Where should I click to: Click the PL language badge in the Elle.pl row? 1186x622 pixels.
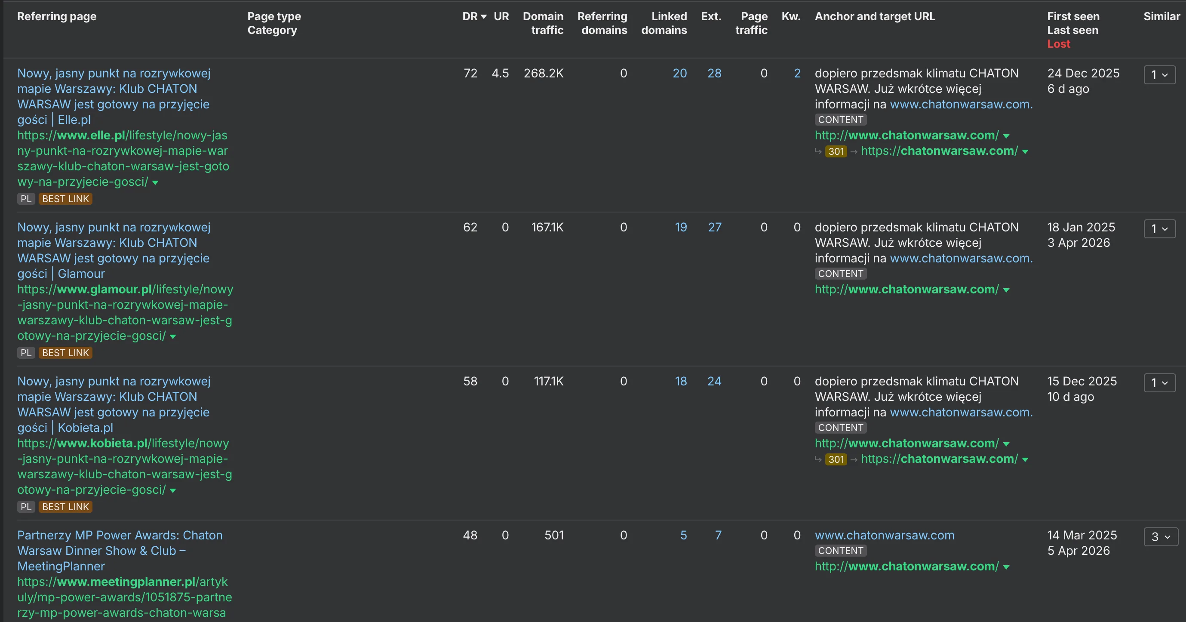coord(26,199)
